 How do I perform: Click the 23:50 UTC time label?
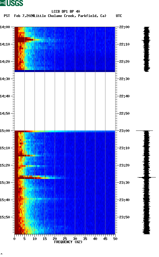[124, 217]
